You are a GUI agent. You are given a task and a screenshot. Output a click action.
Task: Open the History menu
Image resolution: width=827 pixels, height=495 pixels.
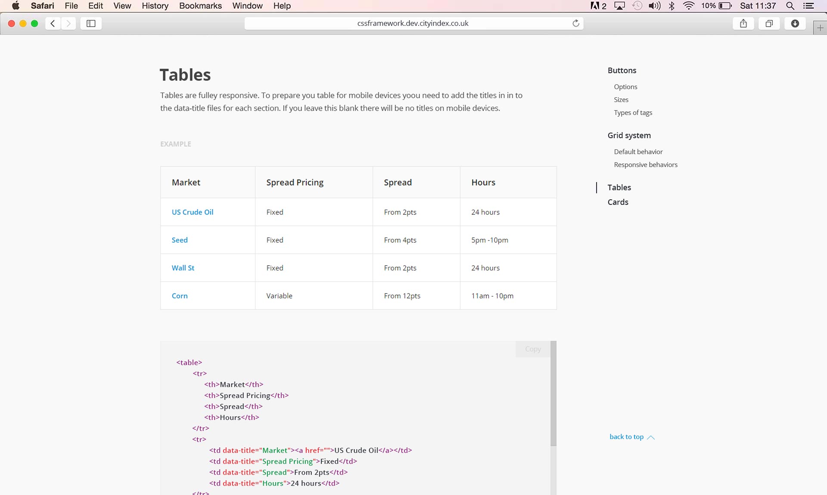point(155,6)
